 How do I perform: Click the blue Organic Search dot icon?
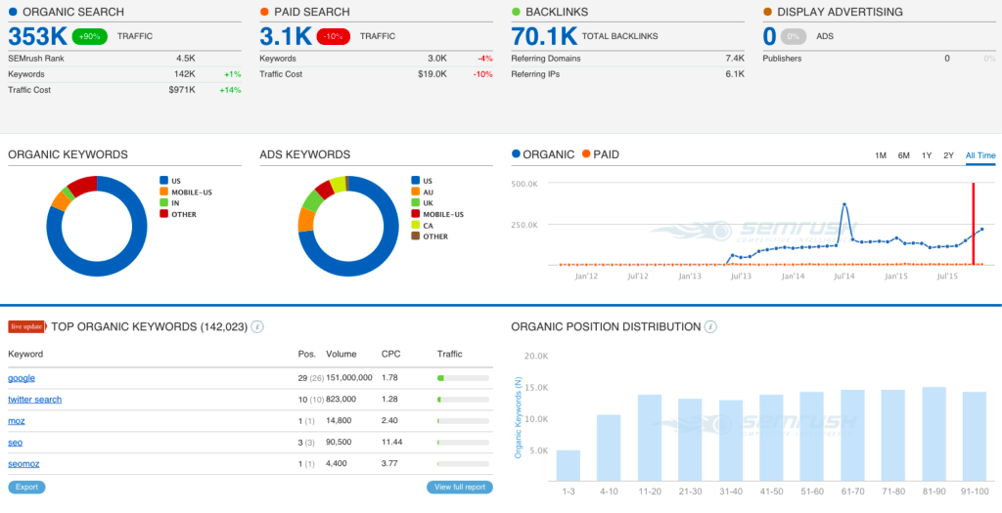pos(13,12)
